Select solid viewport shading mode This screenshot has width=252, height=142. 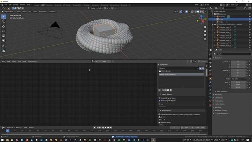click(198, 11)
